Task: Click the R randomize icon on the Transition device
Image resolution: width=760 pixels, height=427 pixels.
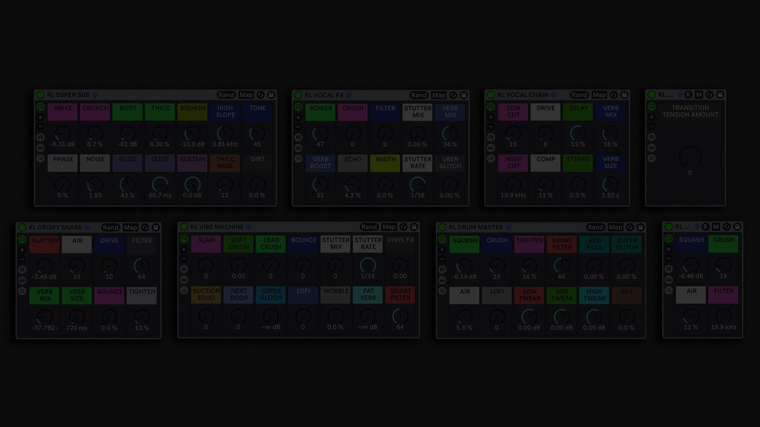Action: click(688, 94)
